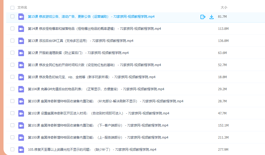
Task: Click video file icon of 第12课
Action: pos(21,53)
